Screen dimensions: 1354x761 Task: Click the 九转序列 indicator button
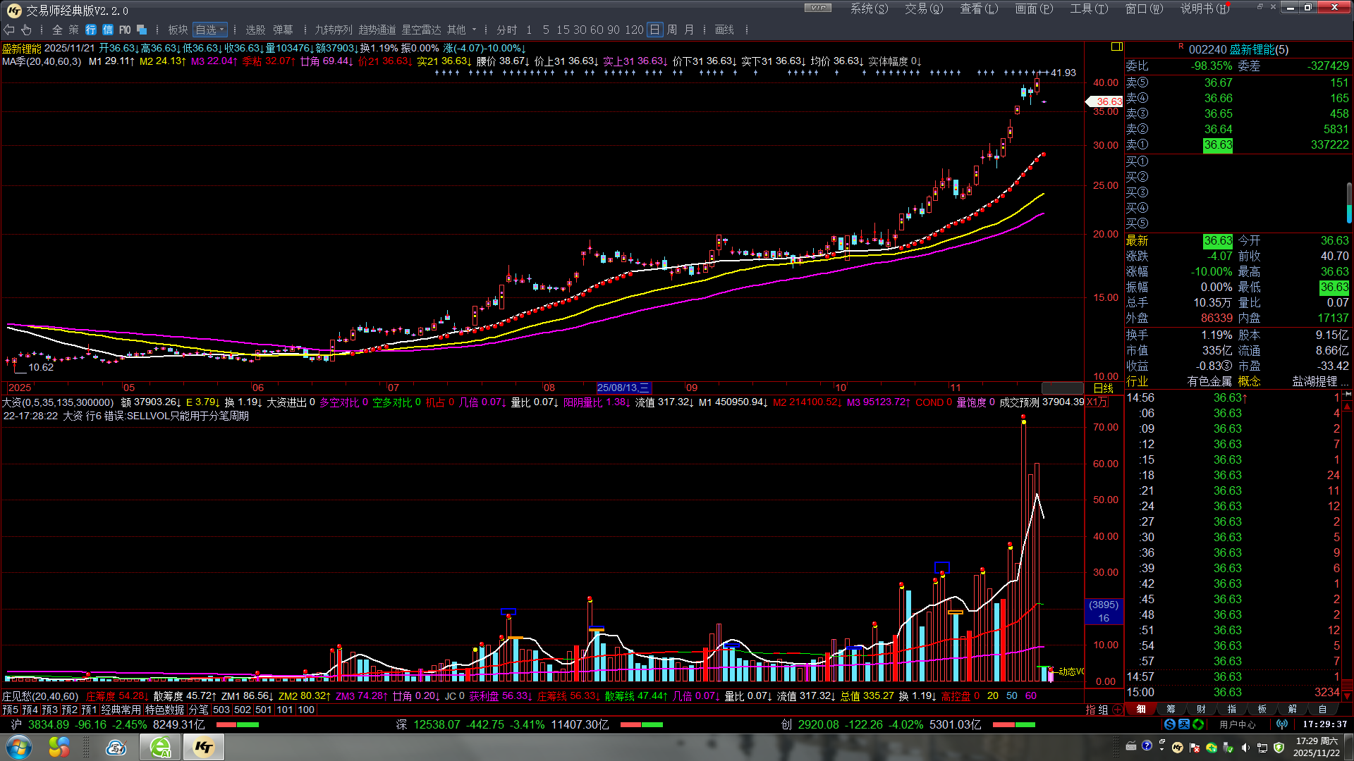pyautogui.click(x=333, y=30)
